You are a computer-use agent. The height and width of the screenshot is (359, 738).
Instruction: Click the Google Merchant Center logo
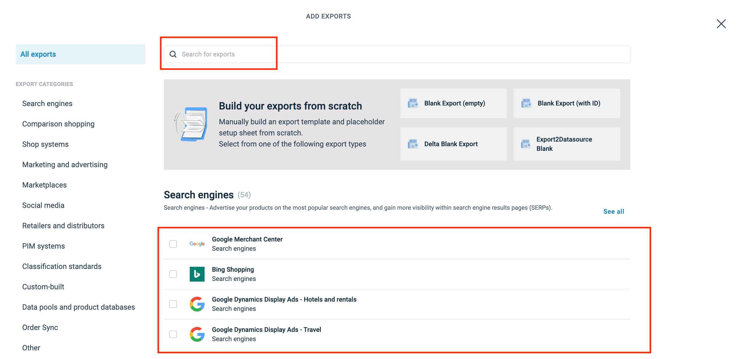[x=197, y=244]
